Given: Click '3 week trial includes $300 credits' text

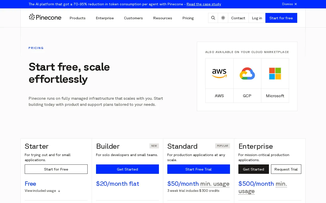Looking at the screenshot, I should pos(193,191).
